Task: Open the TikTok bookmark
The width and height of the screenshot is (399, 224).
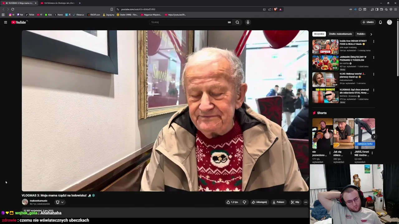Action: pyautogui.click(x=30, y=15)
